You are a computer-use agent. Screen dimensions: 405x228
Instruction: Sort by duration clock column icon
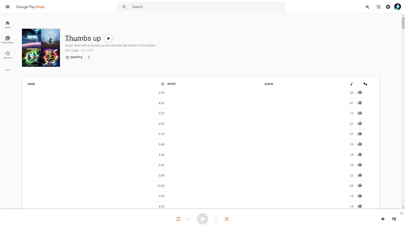pos(163,84)
